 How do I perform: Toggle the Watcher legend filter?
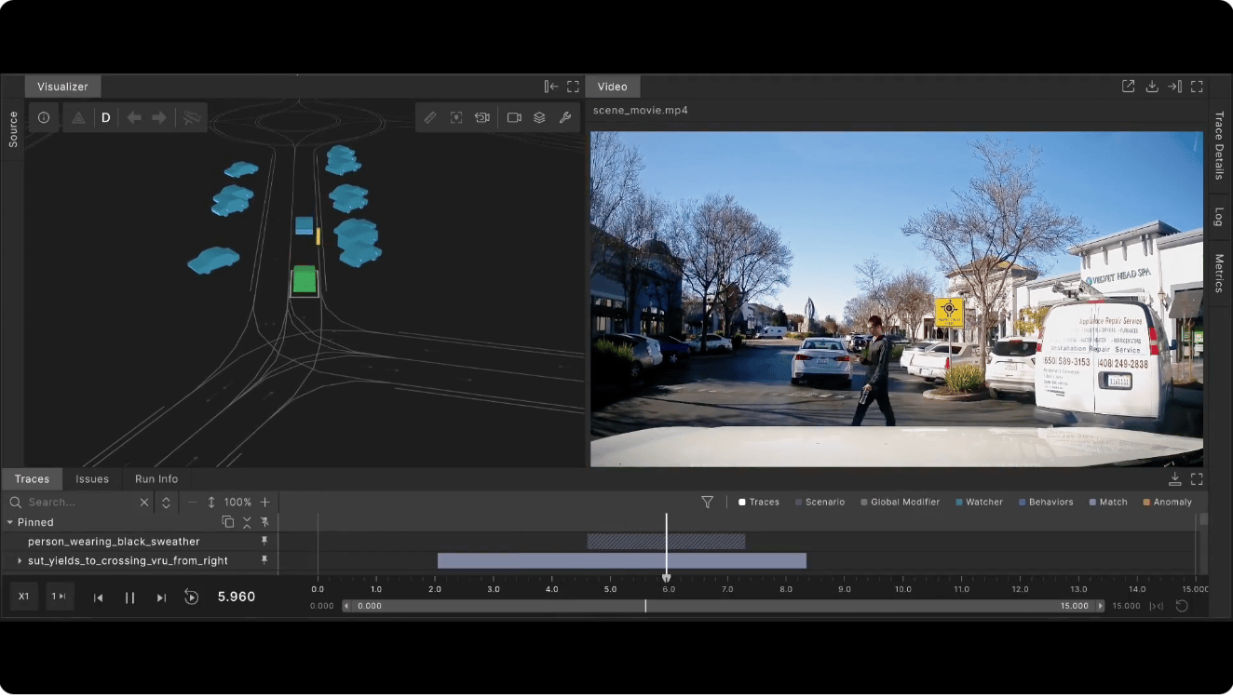pos(978,503)
